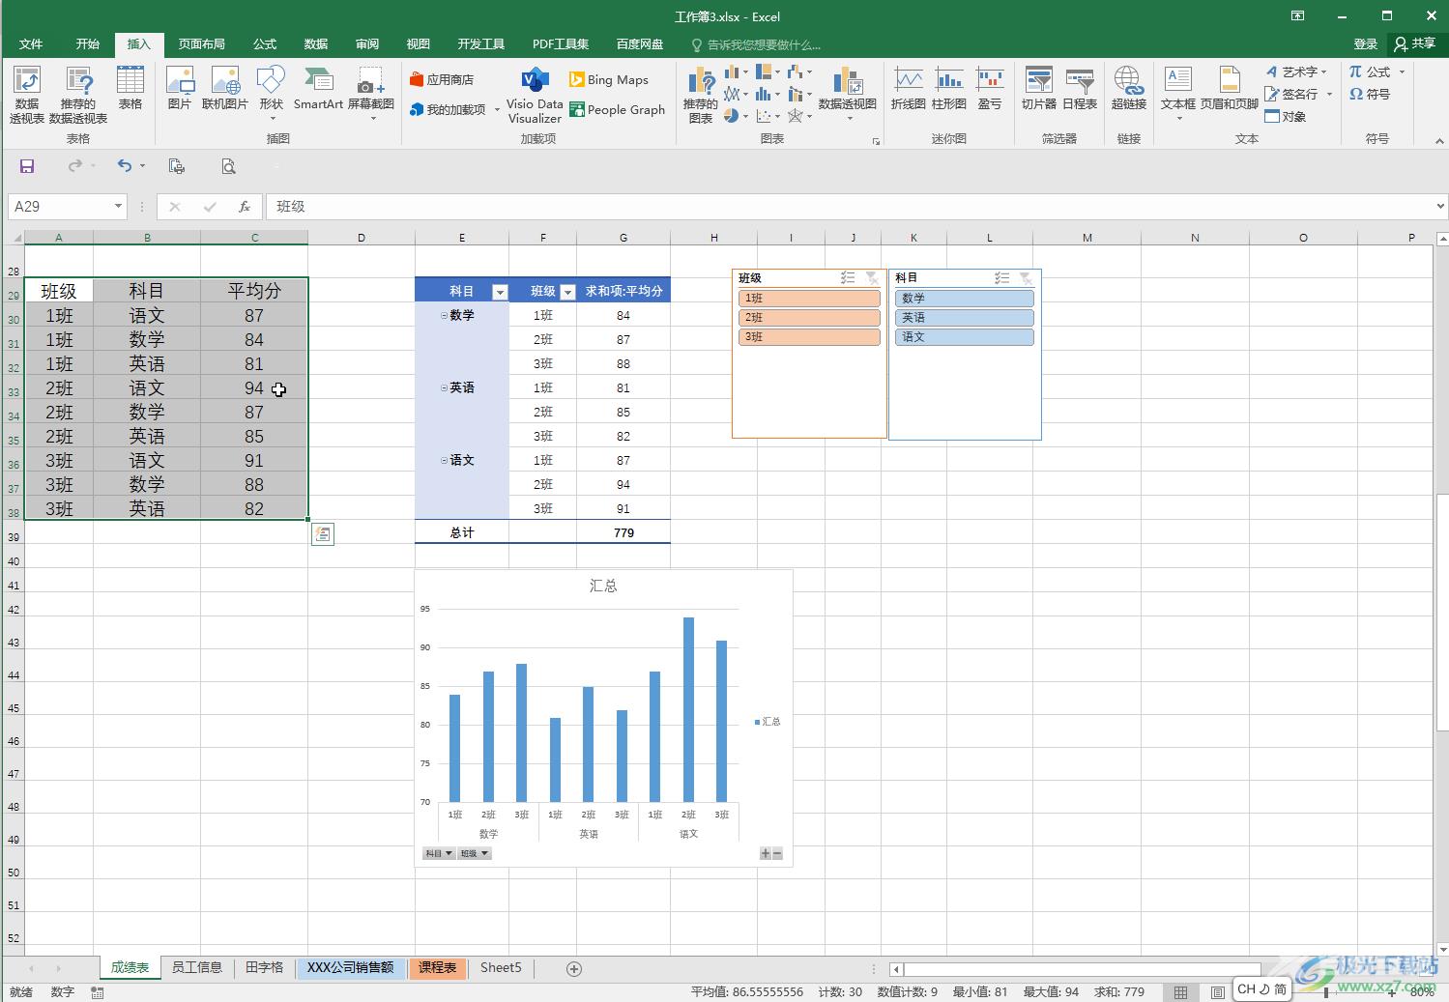
Task: Click the 登录 sign-in link
Action: 1366,44
